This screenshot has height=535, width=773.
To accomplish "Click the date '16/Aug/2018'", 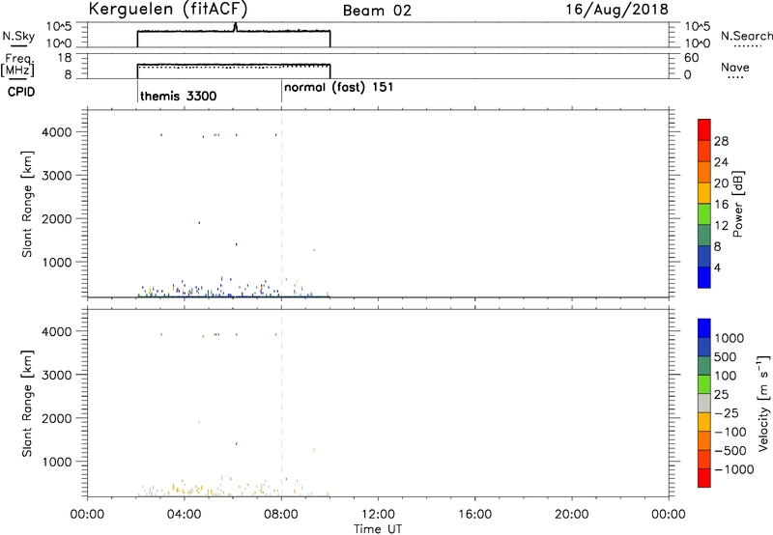I will coord(616,9).
